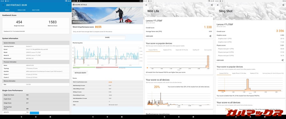Open the DETAILED GRAPH view

pyautogui.click(x=80, y=73)
